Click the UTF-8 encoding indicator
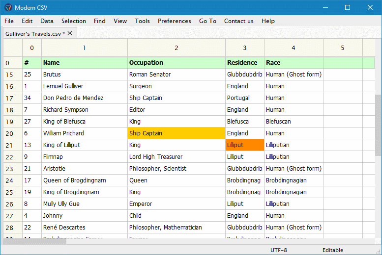 point(278,250)
